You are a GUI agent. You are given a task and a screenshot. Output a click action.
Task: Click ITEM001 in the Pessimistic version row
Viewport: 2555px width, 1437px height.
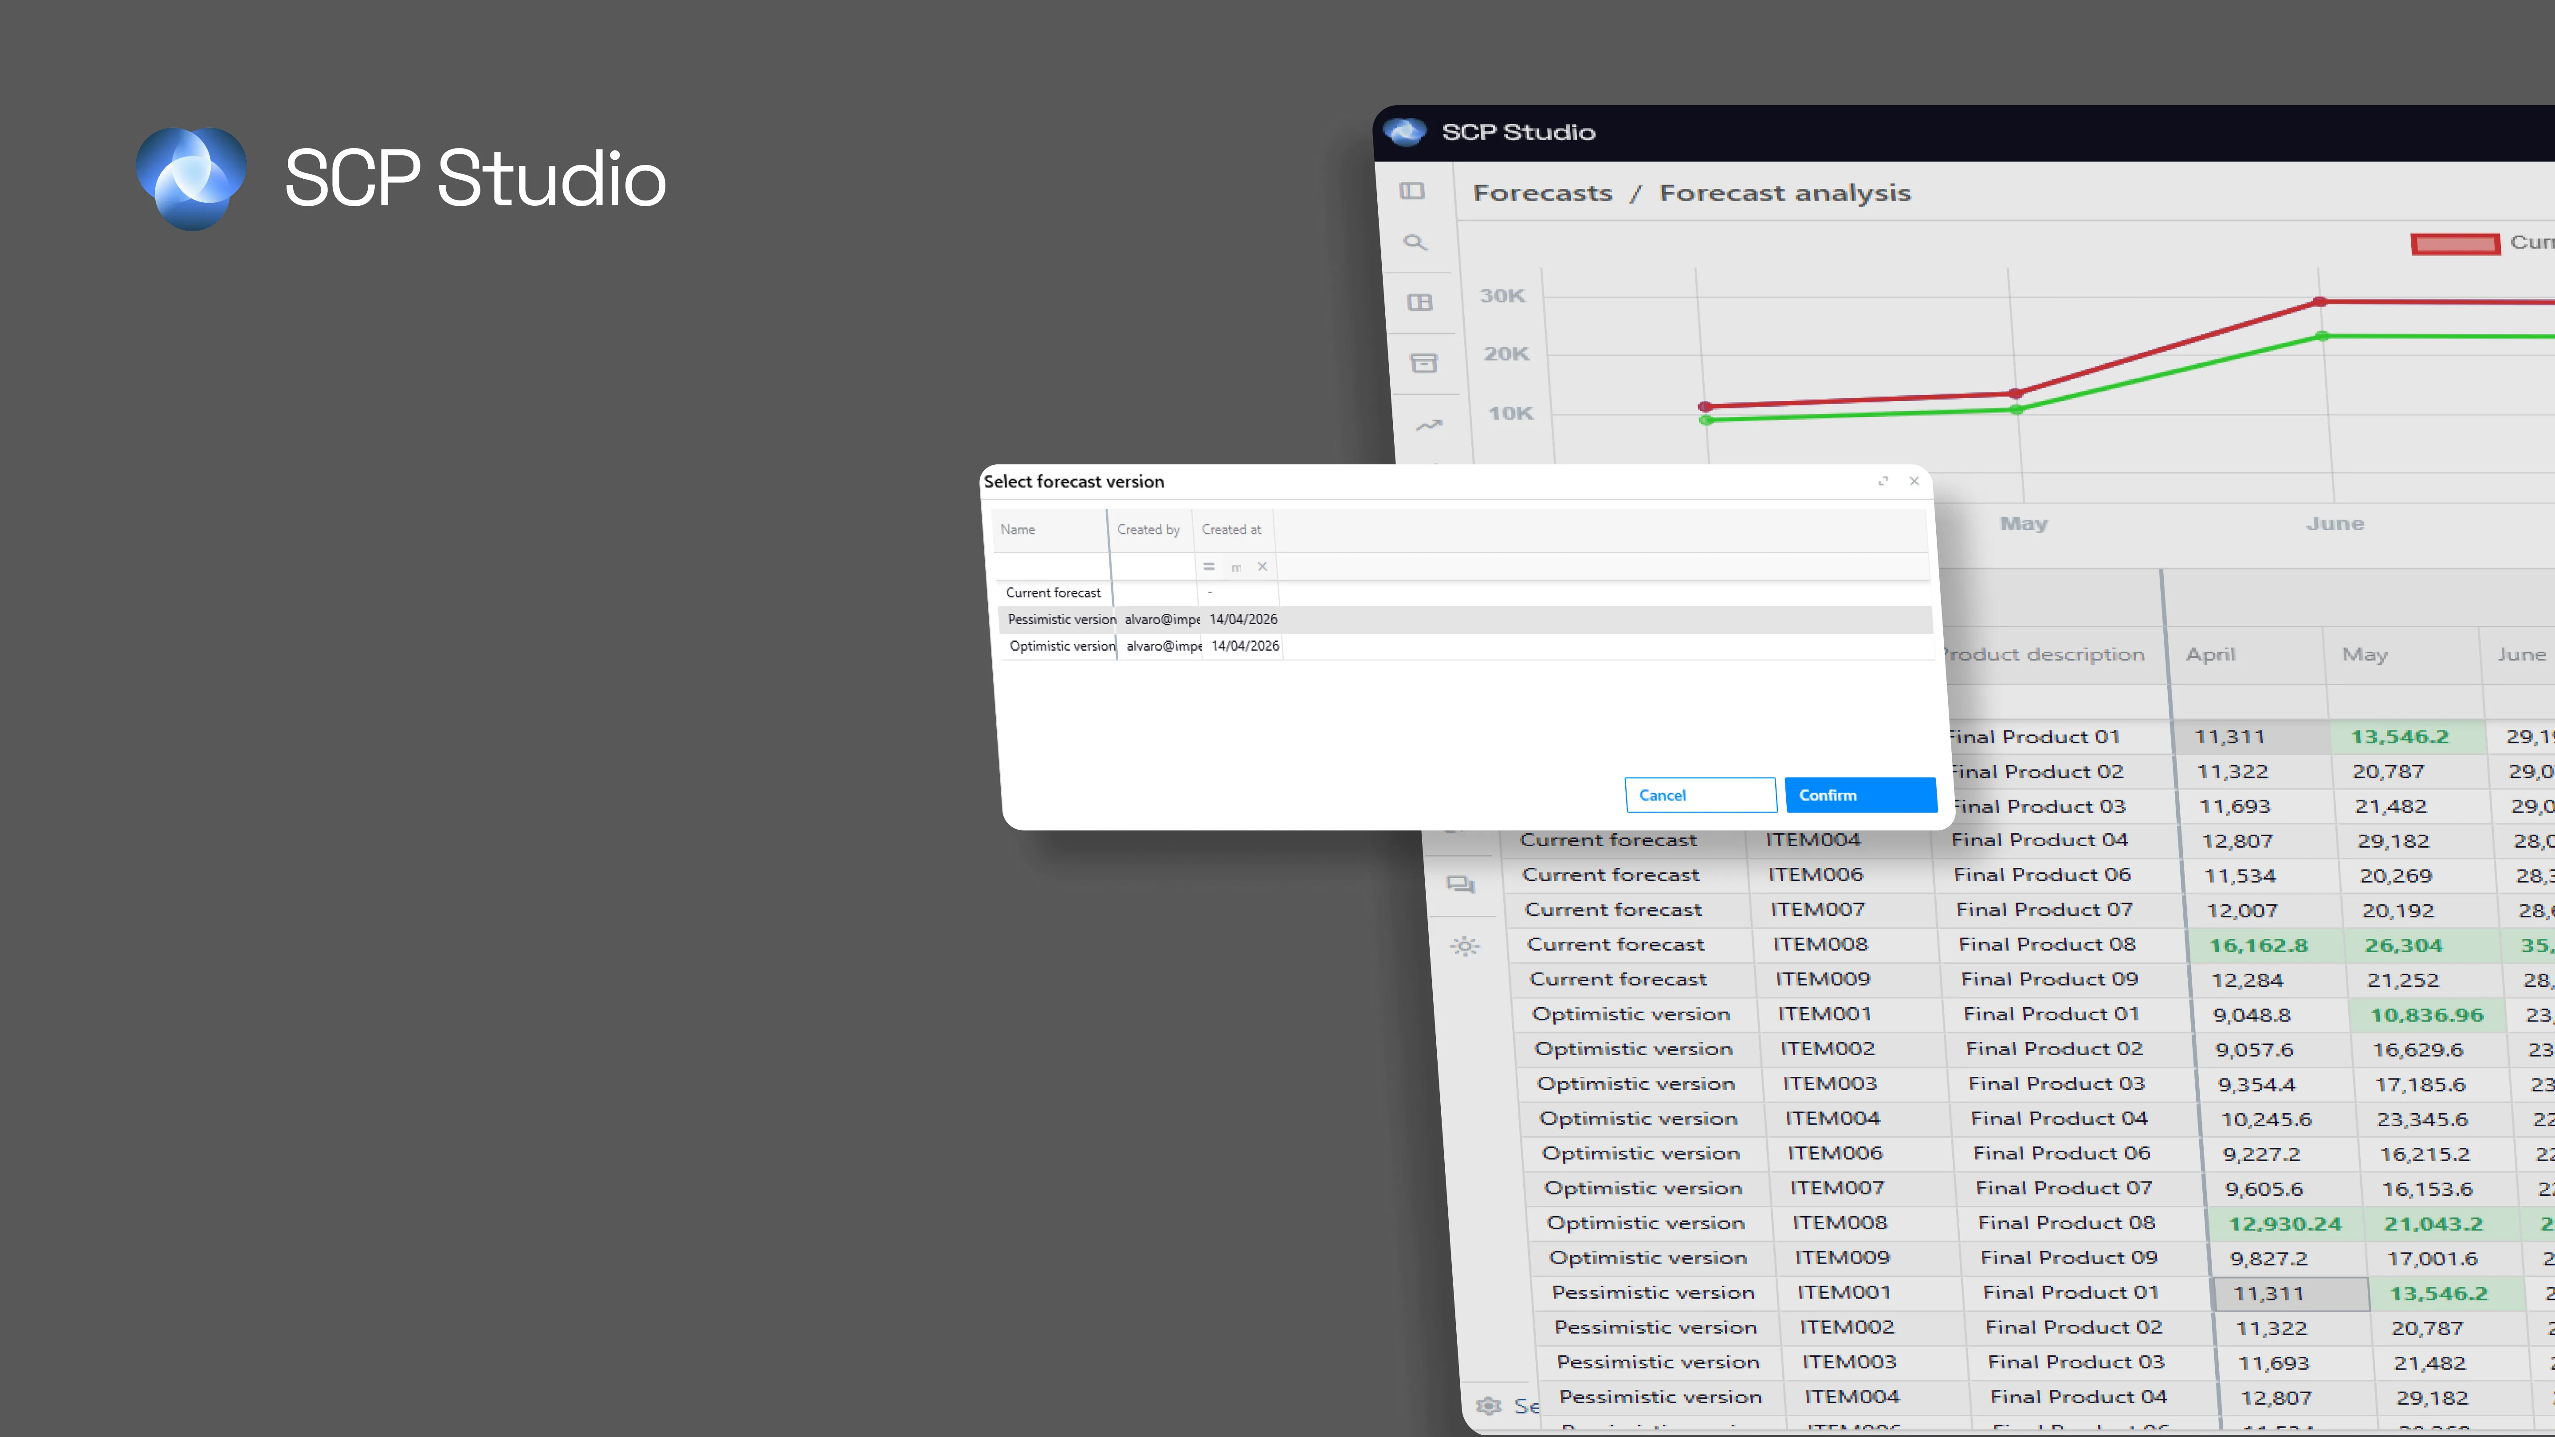coord(1844,1292)
